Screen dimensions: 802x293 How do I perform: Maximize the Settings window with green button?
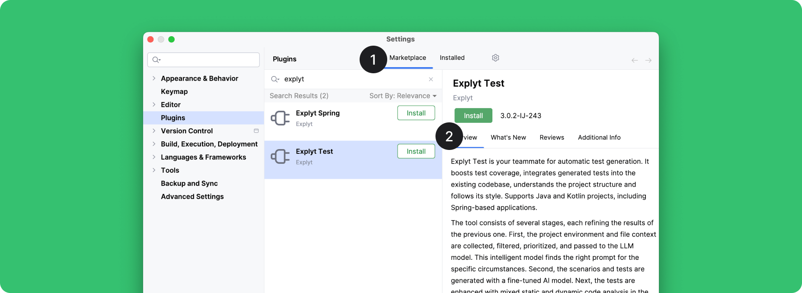[x=171, y=39]
